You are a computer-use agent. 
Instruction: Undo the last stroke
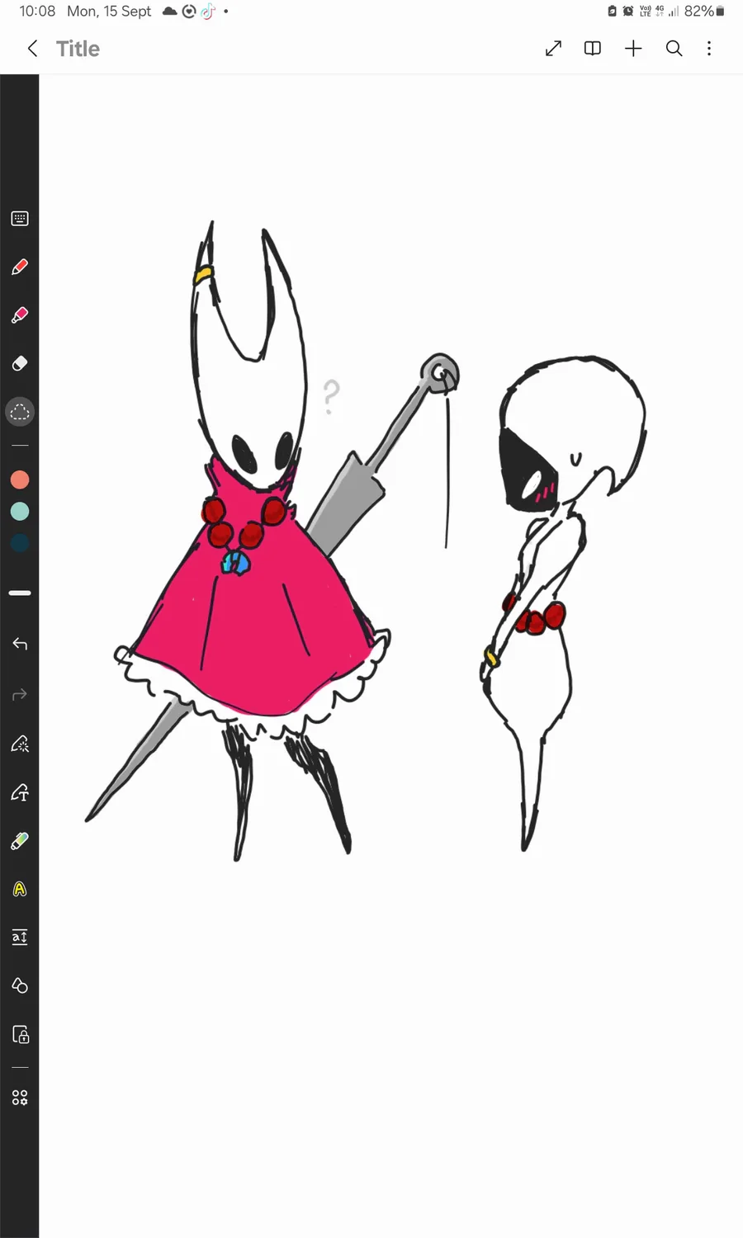(20, 644)
